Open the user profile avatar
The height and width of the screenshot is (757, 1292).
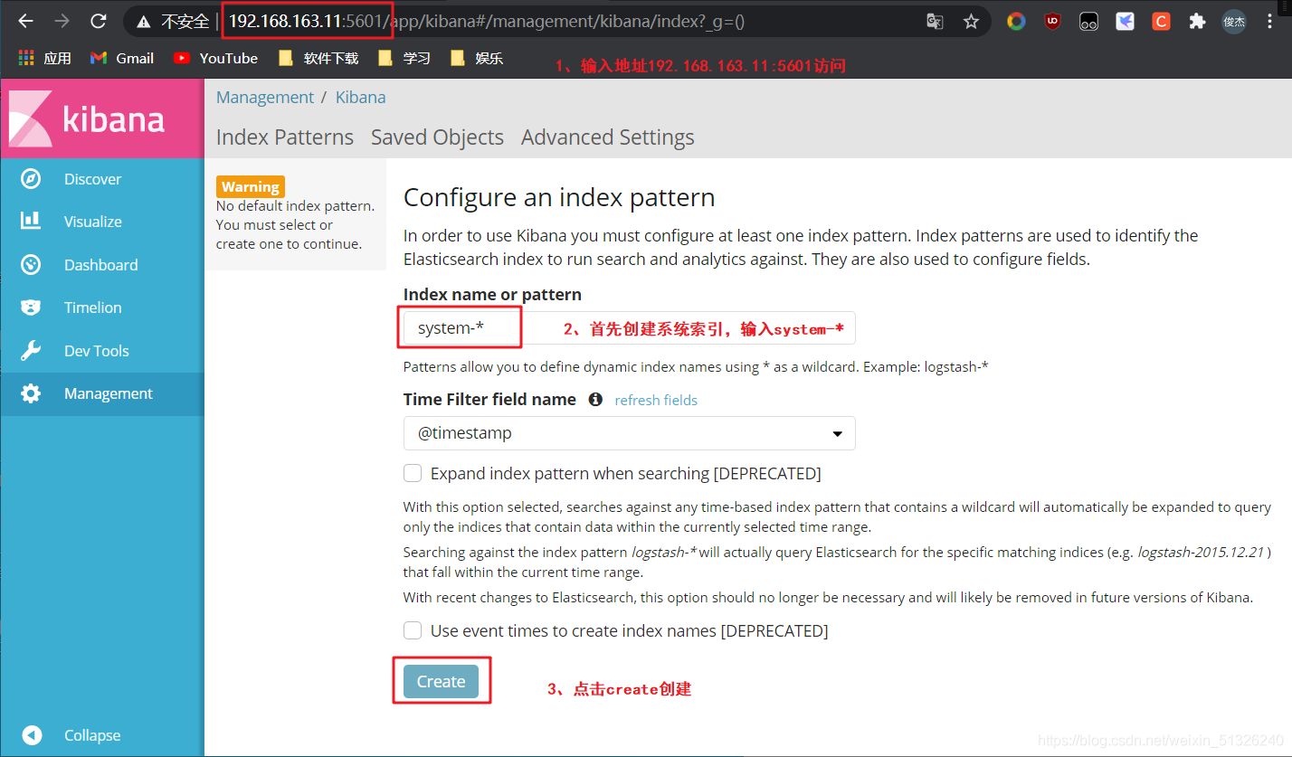(x=1234, y=21)
